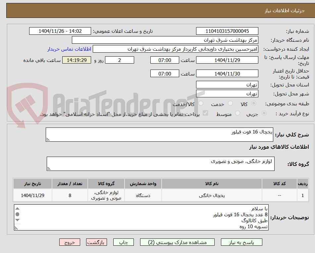Click the announcement date field 1404/11/26 - 14:02
315x253 pixels.
60,31
